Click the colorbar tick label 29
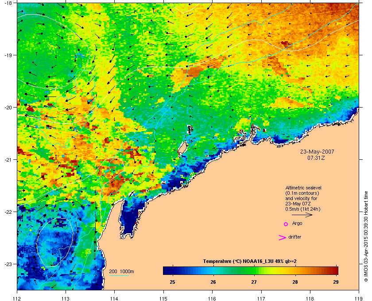 point(336,282)
